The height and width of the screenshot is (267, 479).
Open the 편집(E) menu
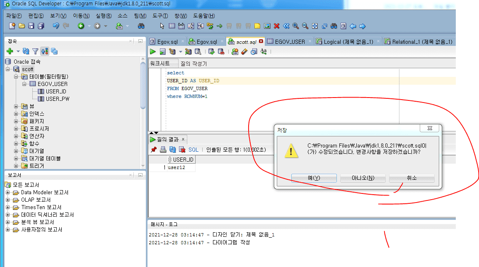36,16
